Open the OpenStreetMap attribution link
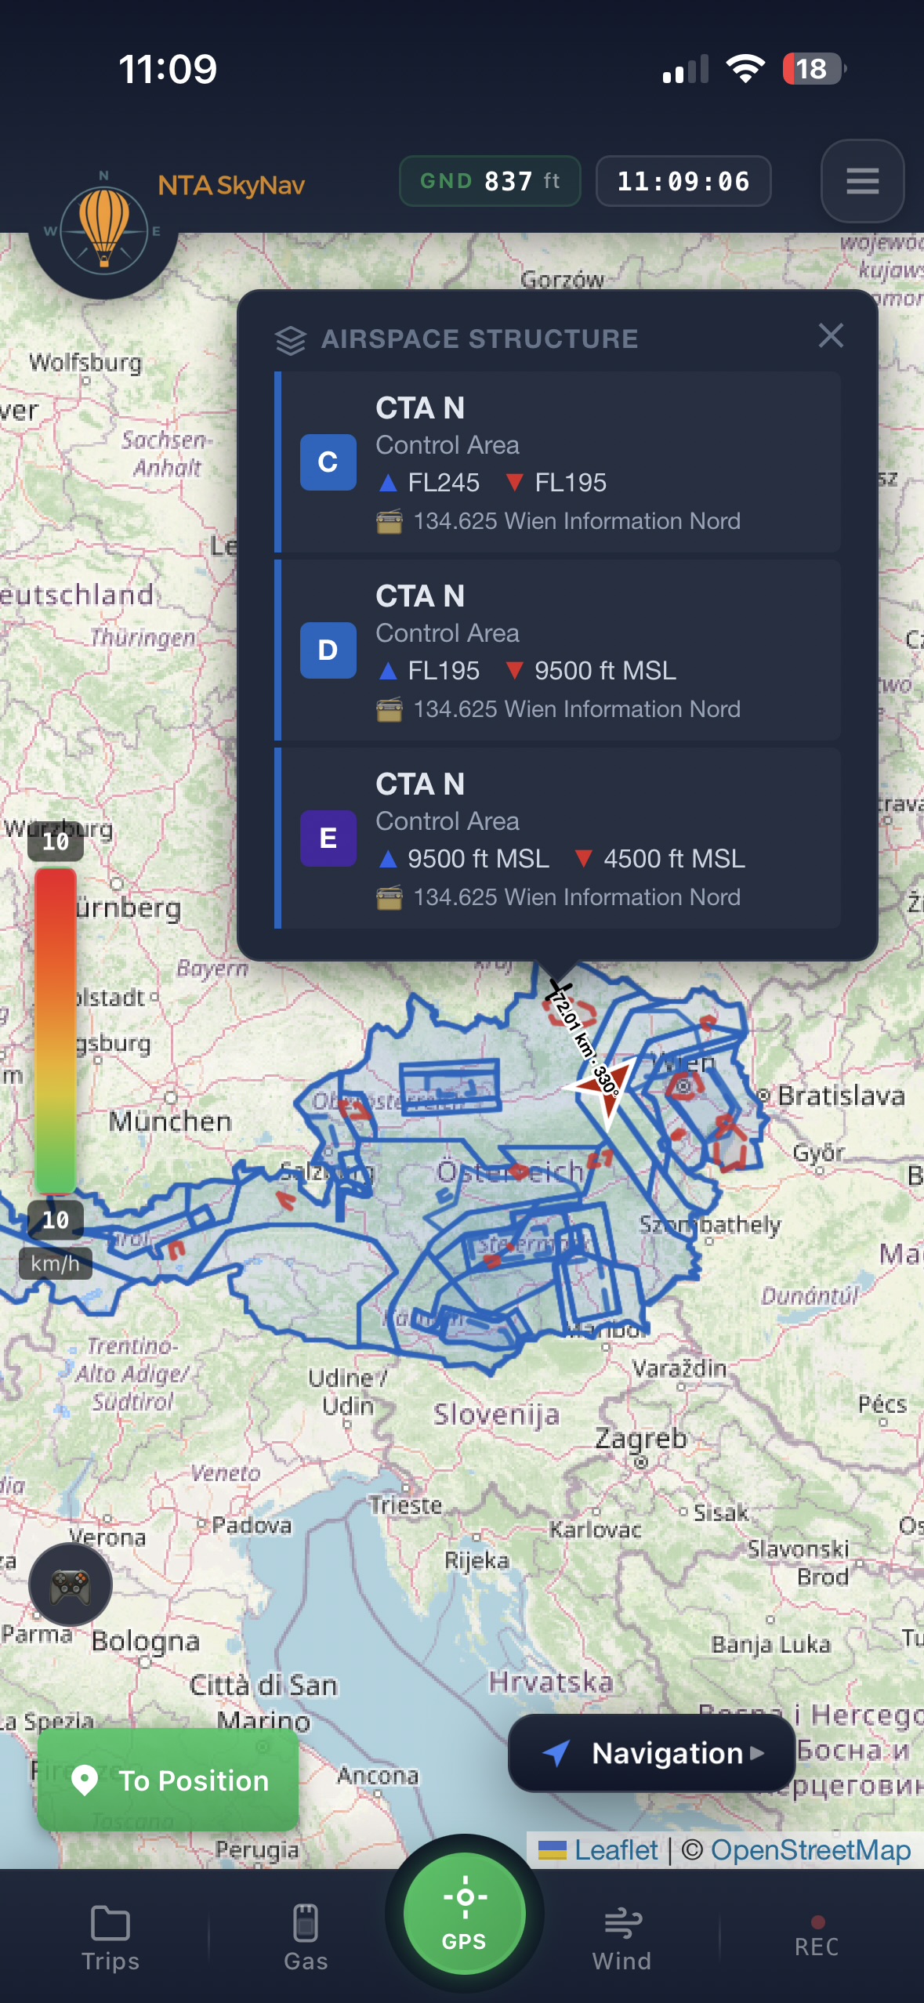Image resolution: width=924 pixels, height=2003 pixels. (x=810, y=1850)
